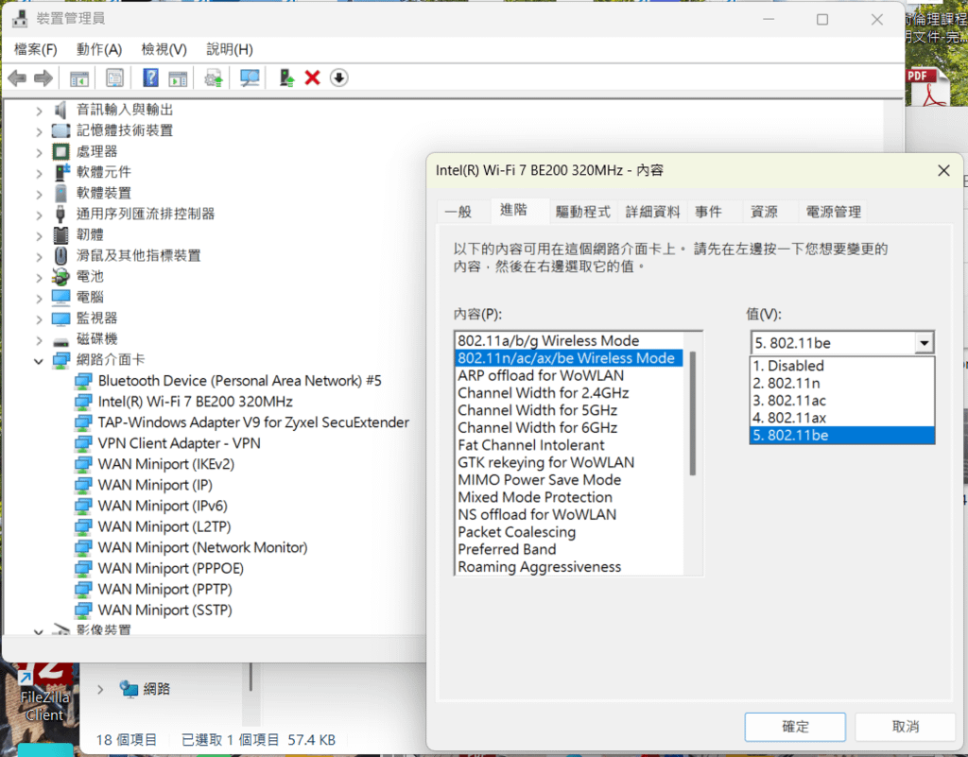Click the property list scrollbar thumb
Image resolution: width=968 pixels, height=757 pixels.
[692, 413]
